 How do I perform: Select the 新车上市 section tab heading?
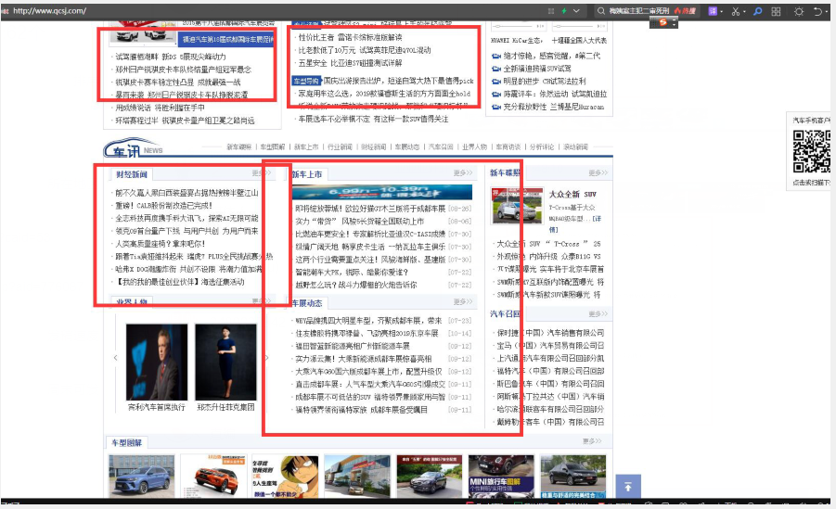pyautogui.click(x=307, y=174)
